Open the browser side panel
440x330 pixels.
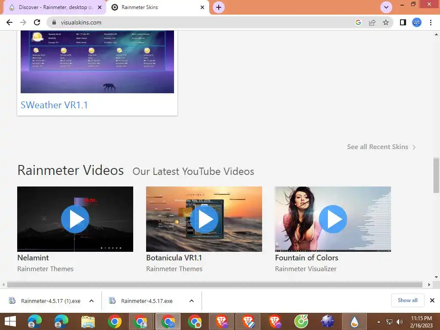pyautogui.click(x=403, y=22)
